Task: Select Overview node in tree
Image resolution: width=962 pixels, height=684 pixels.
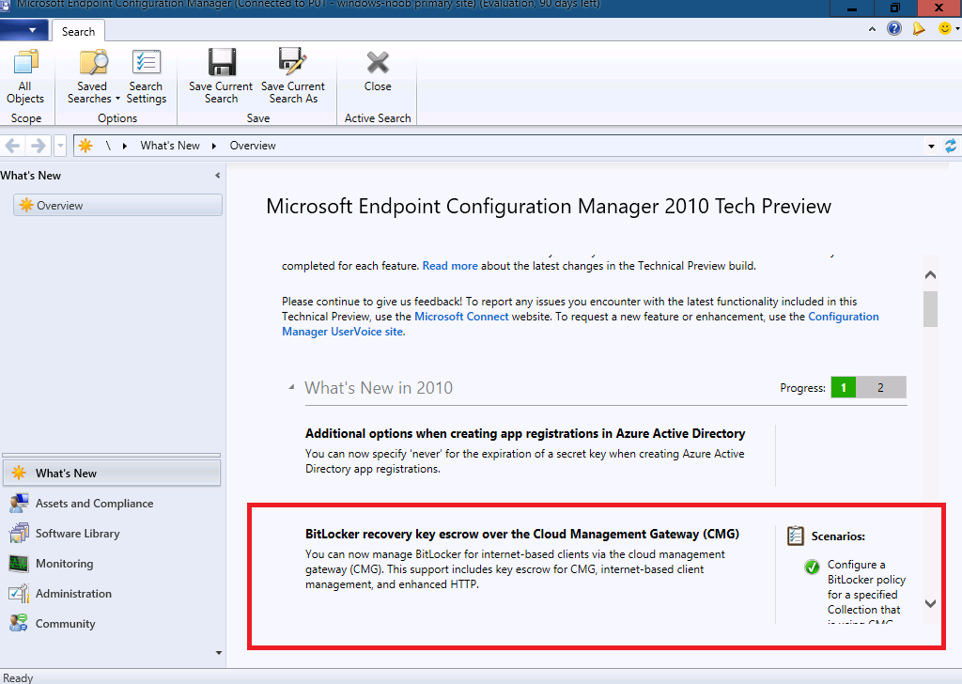Action: click(x=117, y=206)
